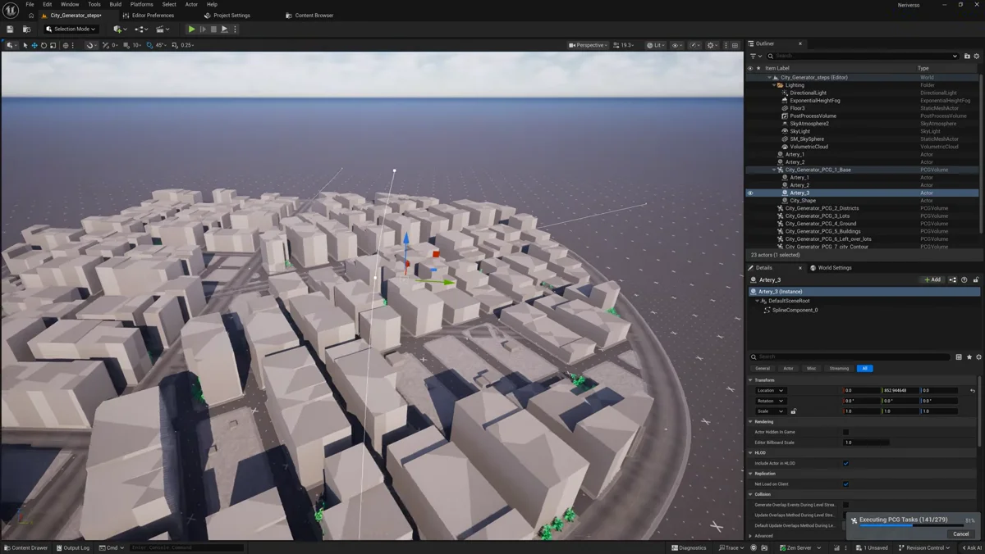This screenshot has height=554, width=985.
Task: Toggle visibility eye for selected Artery_3 row
Action: pyautogui.click(x=750, y=193)
